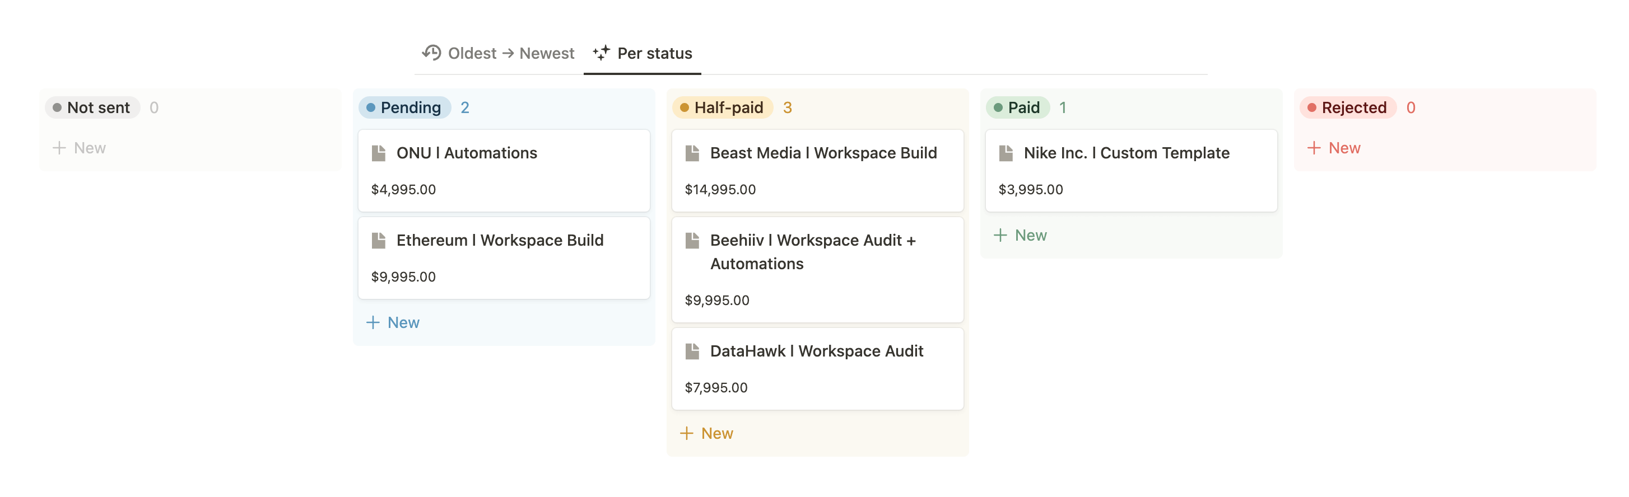
Task: Add new item in Rejected column
Action: coord(1334,148)
